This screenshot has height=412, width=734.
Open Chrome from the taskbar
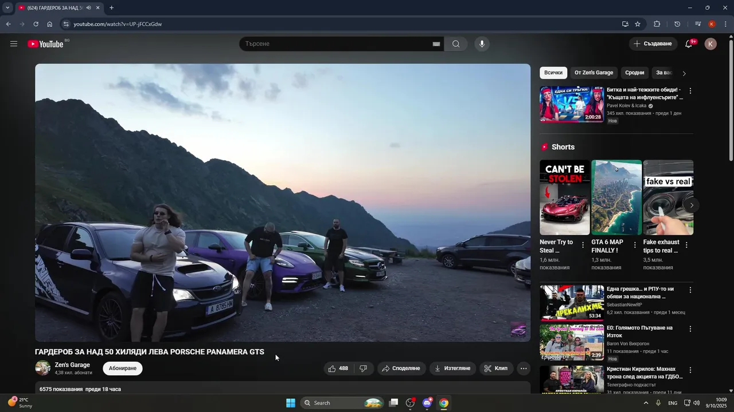point(444,403)
